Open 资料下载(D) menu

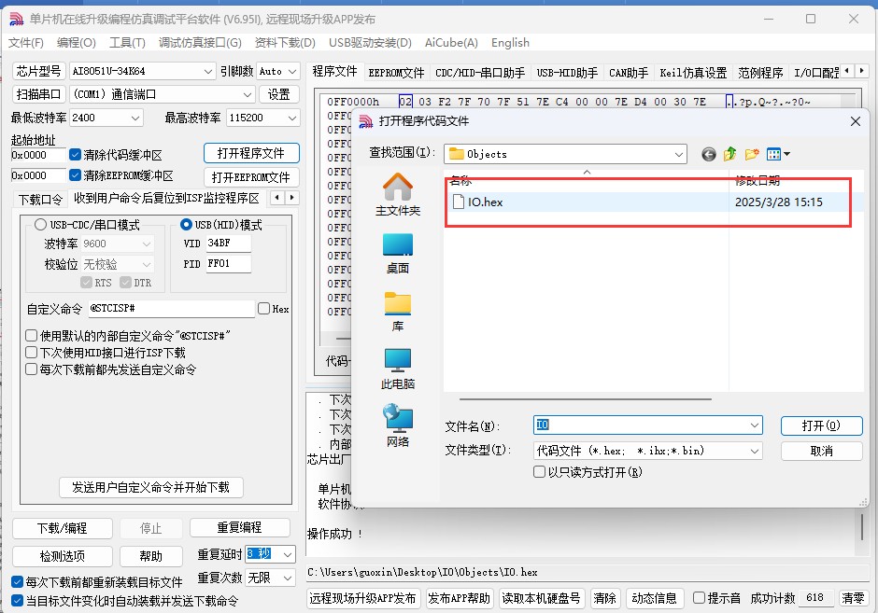285,43
